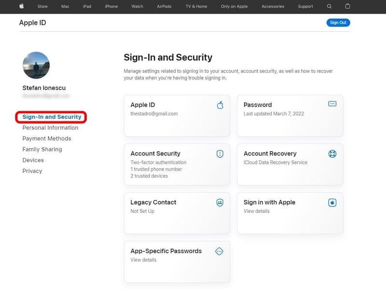Viewport: 386px width, 290px height.
Task: Open the Store menu
Action: (42, 6)
